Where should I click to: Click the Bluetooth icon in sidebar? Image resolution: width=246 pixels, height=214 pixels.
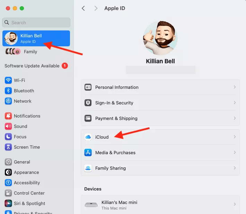tap(8, 91)
